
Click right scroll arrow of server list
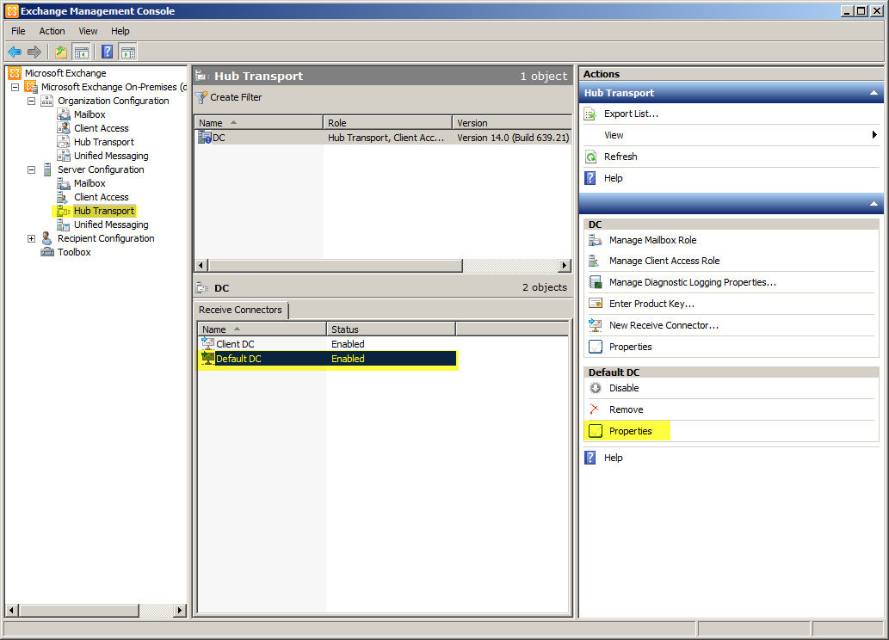point(564,265)
